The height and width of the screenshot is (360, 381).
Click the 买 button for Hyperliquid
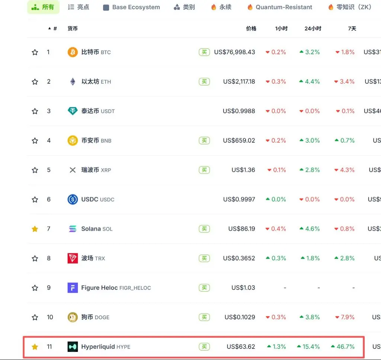pyautogui.click(x=204, y=347)
